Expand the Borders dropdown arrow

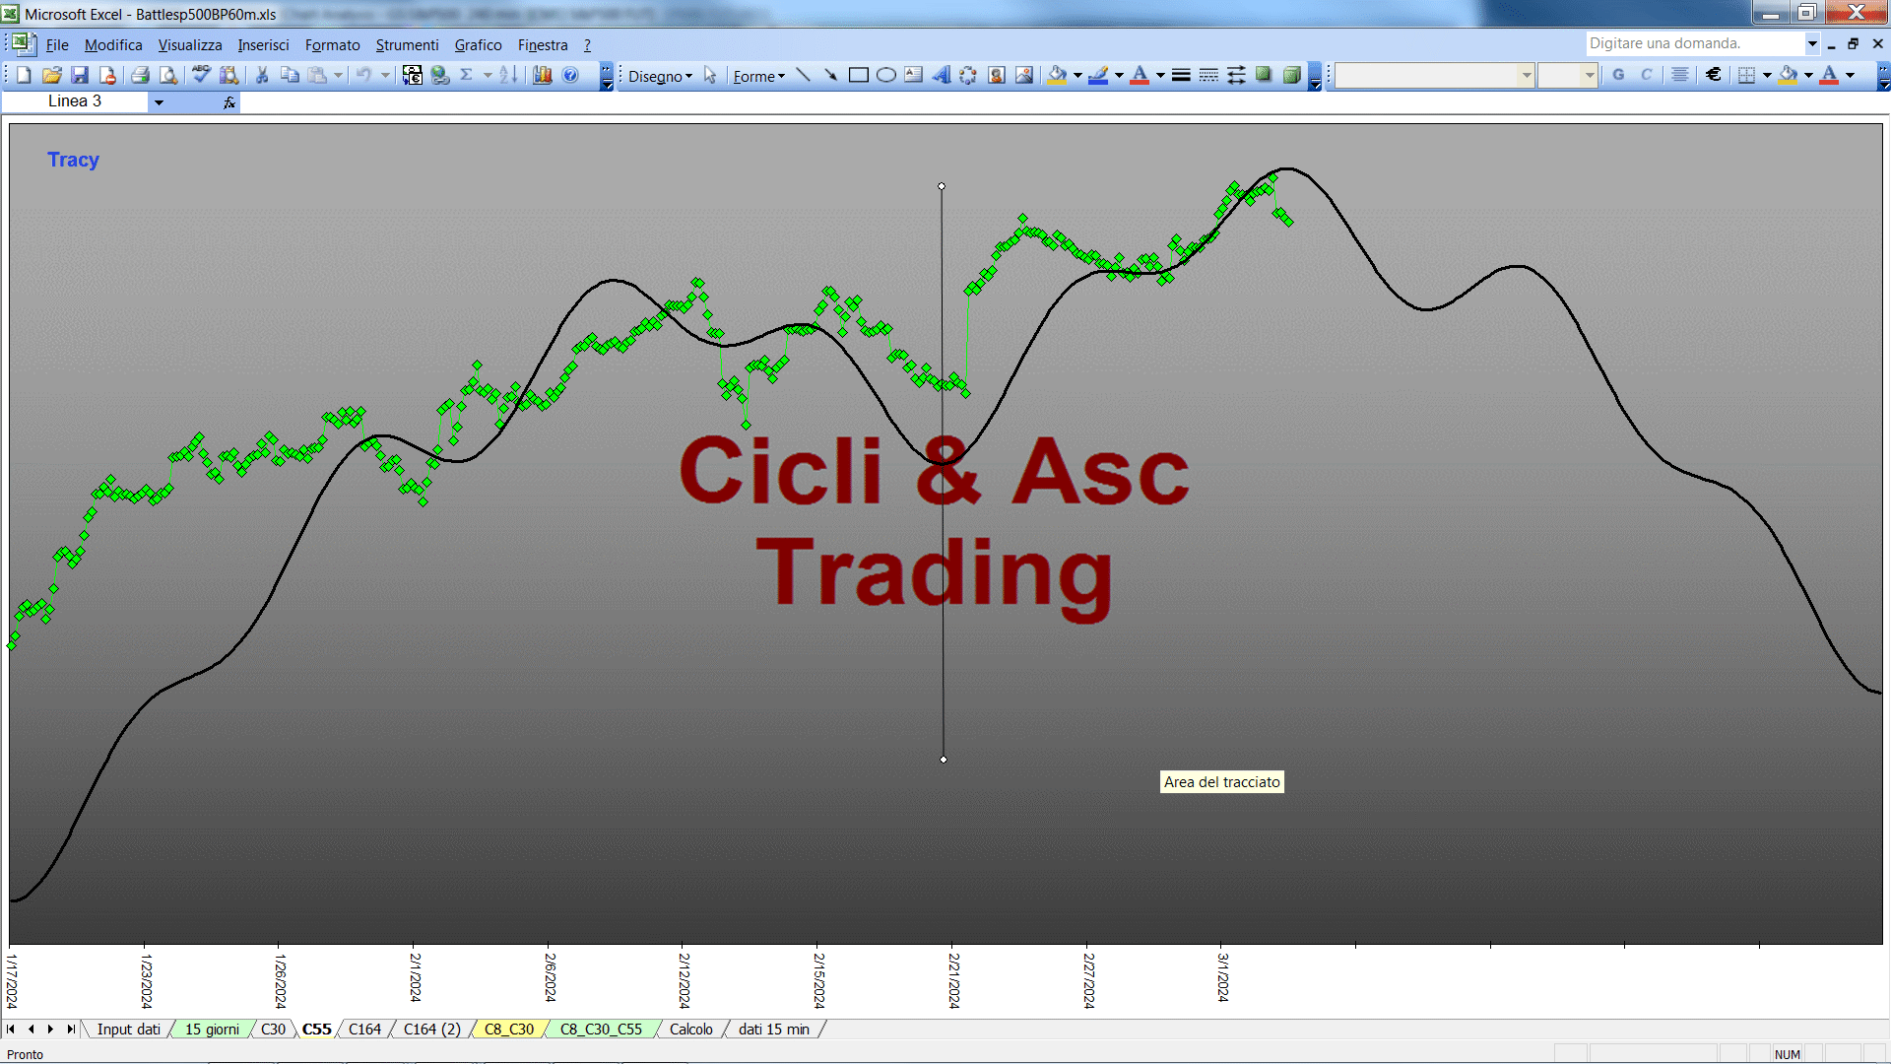pyautogui.click(x=1767, y=75)
